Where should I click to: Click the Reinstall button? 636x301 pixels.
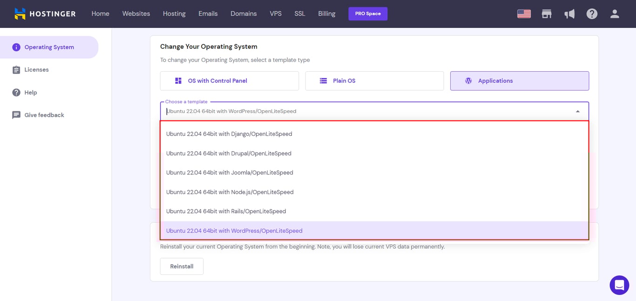[182, 266]
